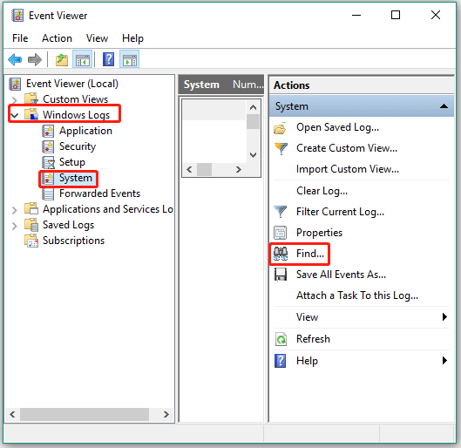Select Import Custom View... action
Screen dimensions: 461x448
point(348,169)
